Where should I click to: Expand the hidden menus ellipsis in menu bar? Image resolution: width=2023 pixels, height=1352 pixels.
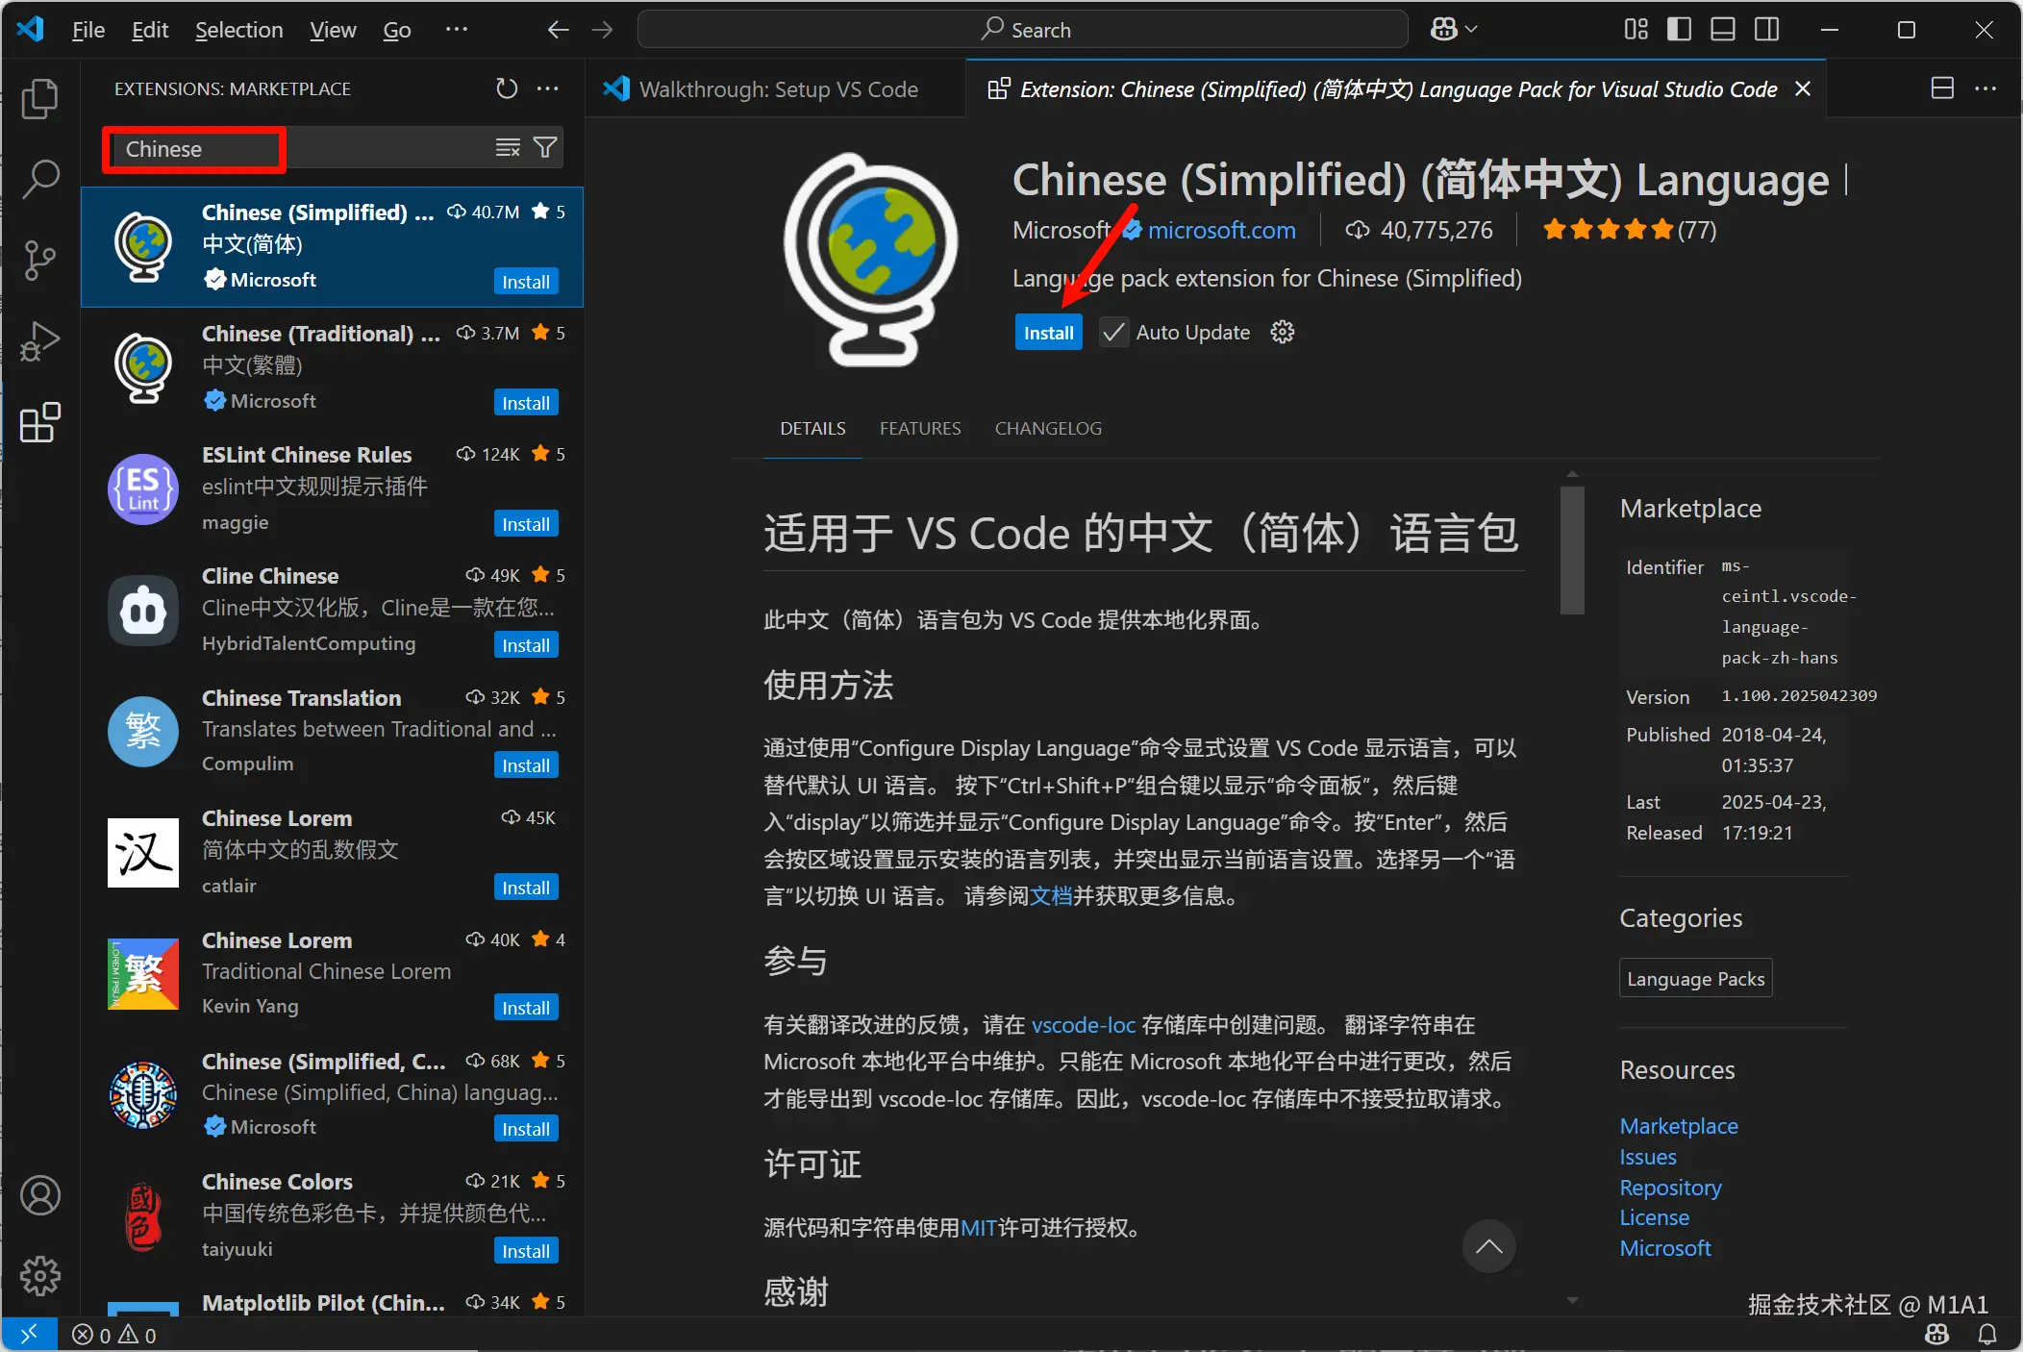tap(456, 30)
